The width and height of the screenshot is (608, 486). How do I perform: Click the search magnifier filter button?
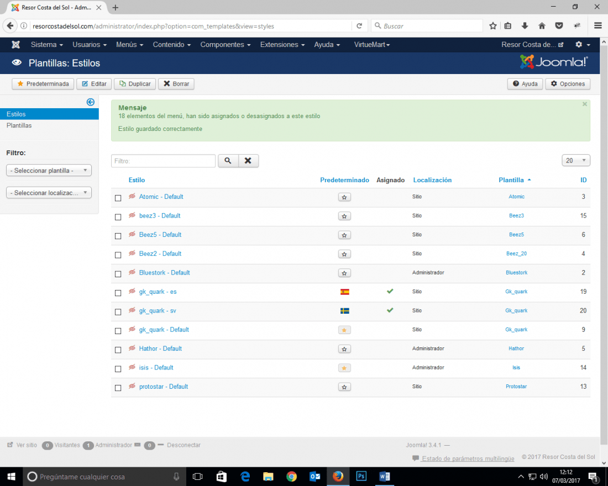pos(228,161)
